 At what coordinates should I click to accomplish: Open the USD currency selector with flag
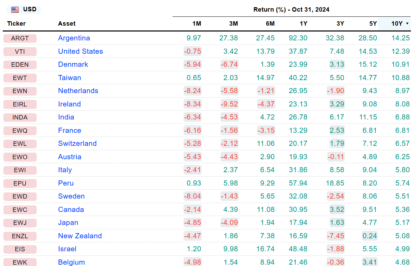click(x=24, y=10)
